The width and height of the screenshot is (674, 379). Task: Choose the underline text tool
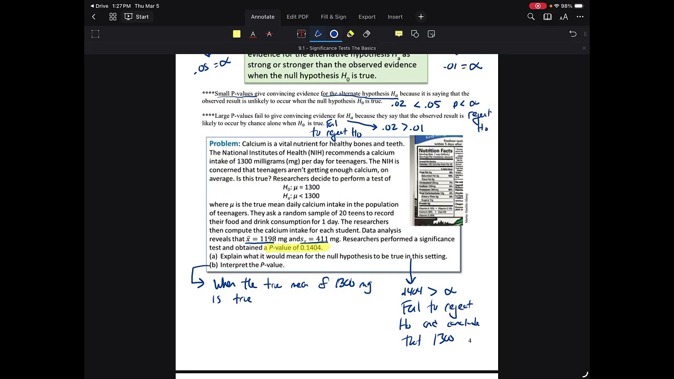coord(253,34)
